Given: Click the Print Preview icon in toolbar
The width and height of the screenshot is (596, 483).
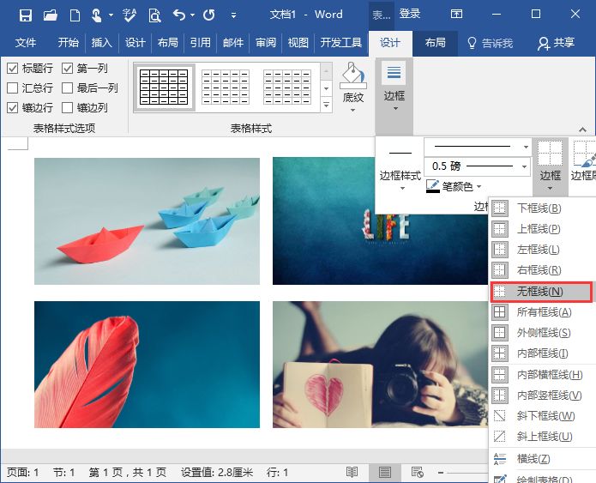Looking at the screenshot, I should pos(154,15).
